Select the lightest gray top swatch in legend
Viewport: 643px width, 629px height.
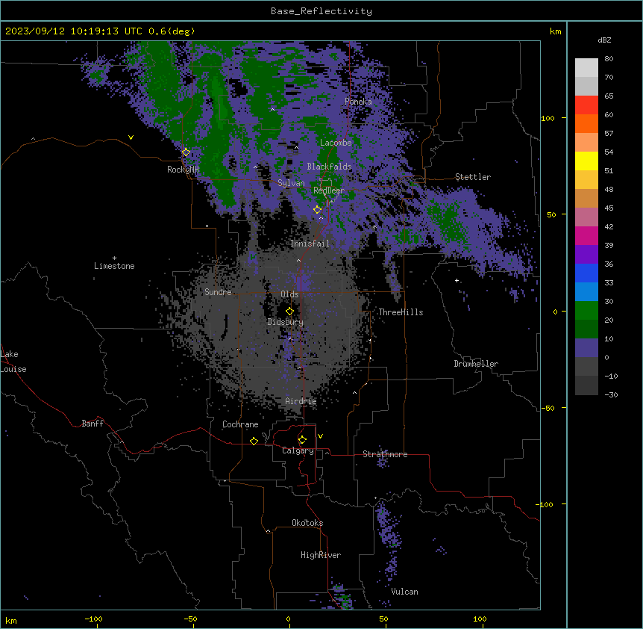point(586,68)
